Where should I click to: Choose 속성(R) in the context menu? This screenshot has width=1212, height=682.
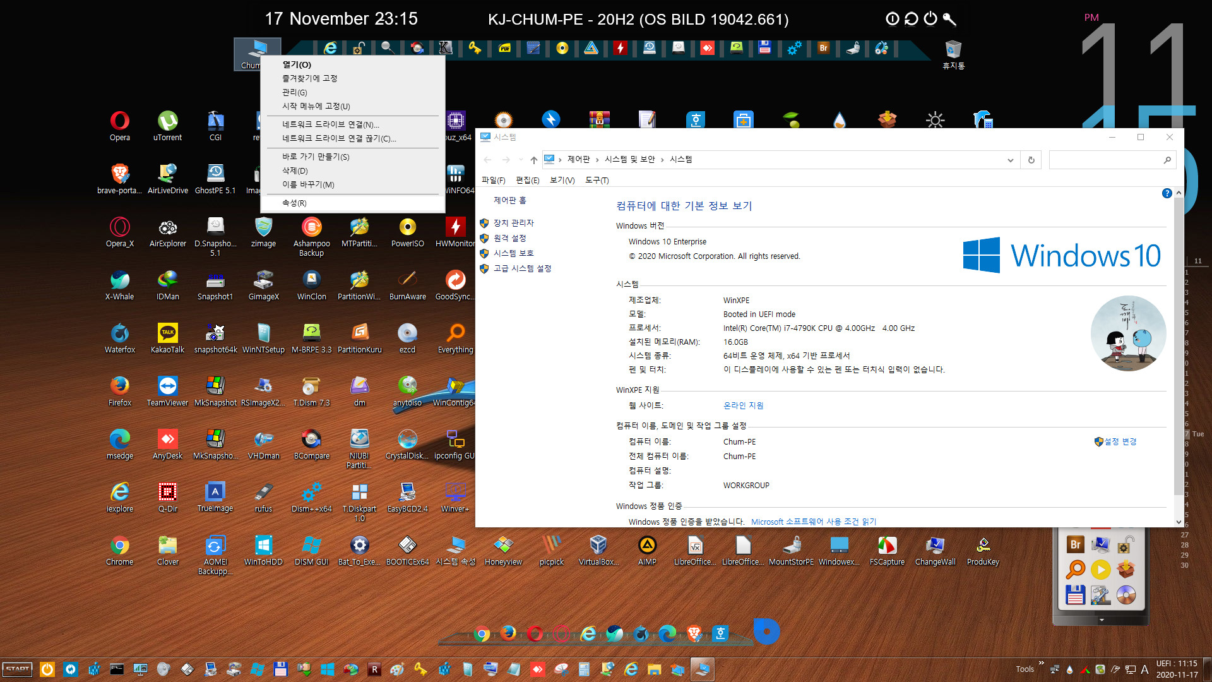pyautogui.click(x=352, y=203)
